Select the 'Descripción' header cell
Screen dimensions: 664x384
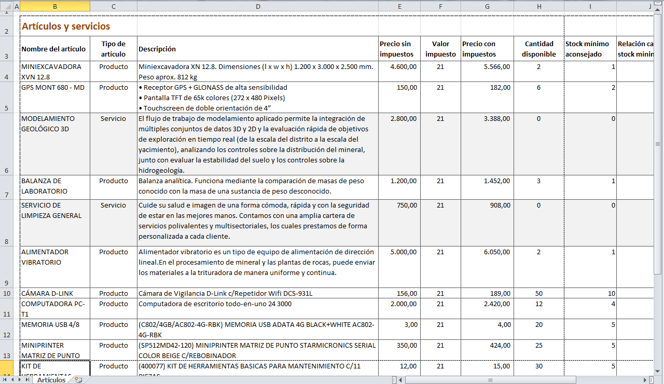pyautogui.click(x=258, y=49)
